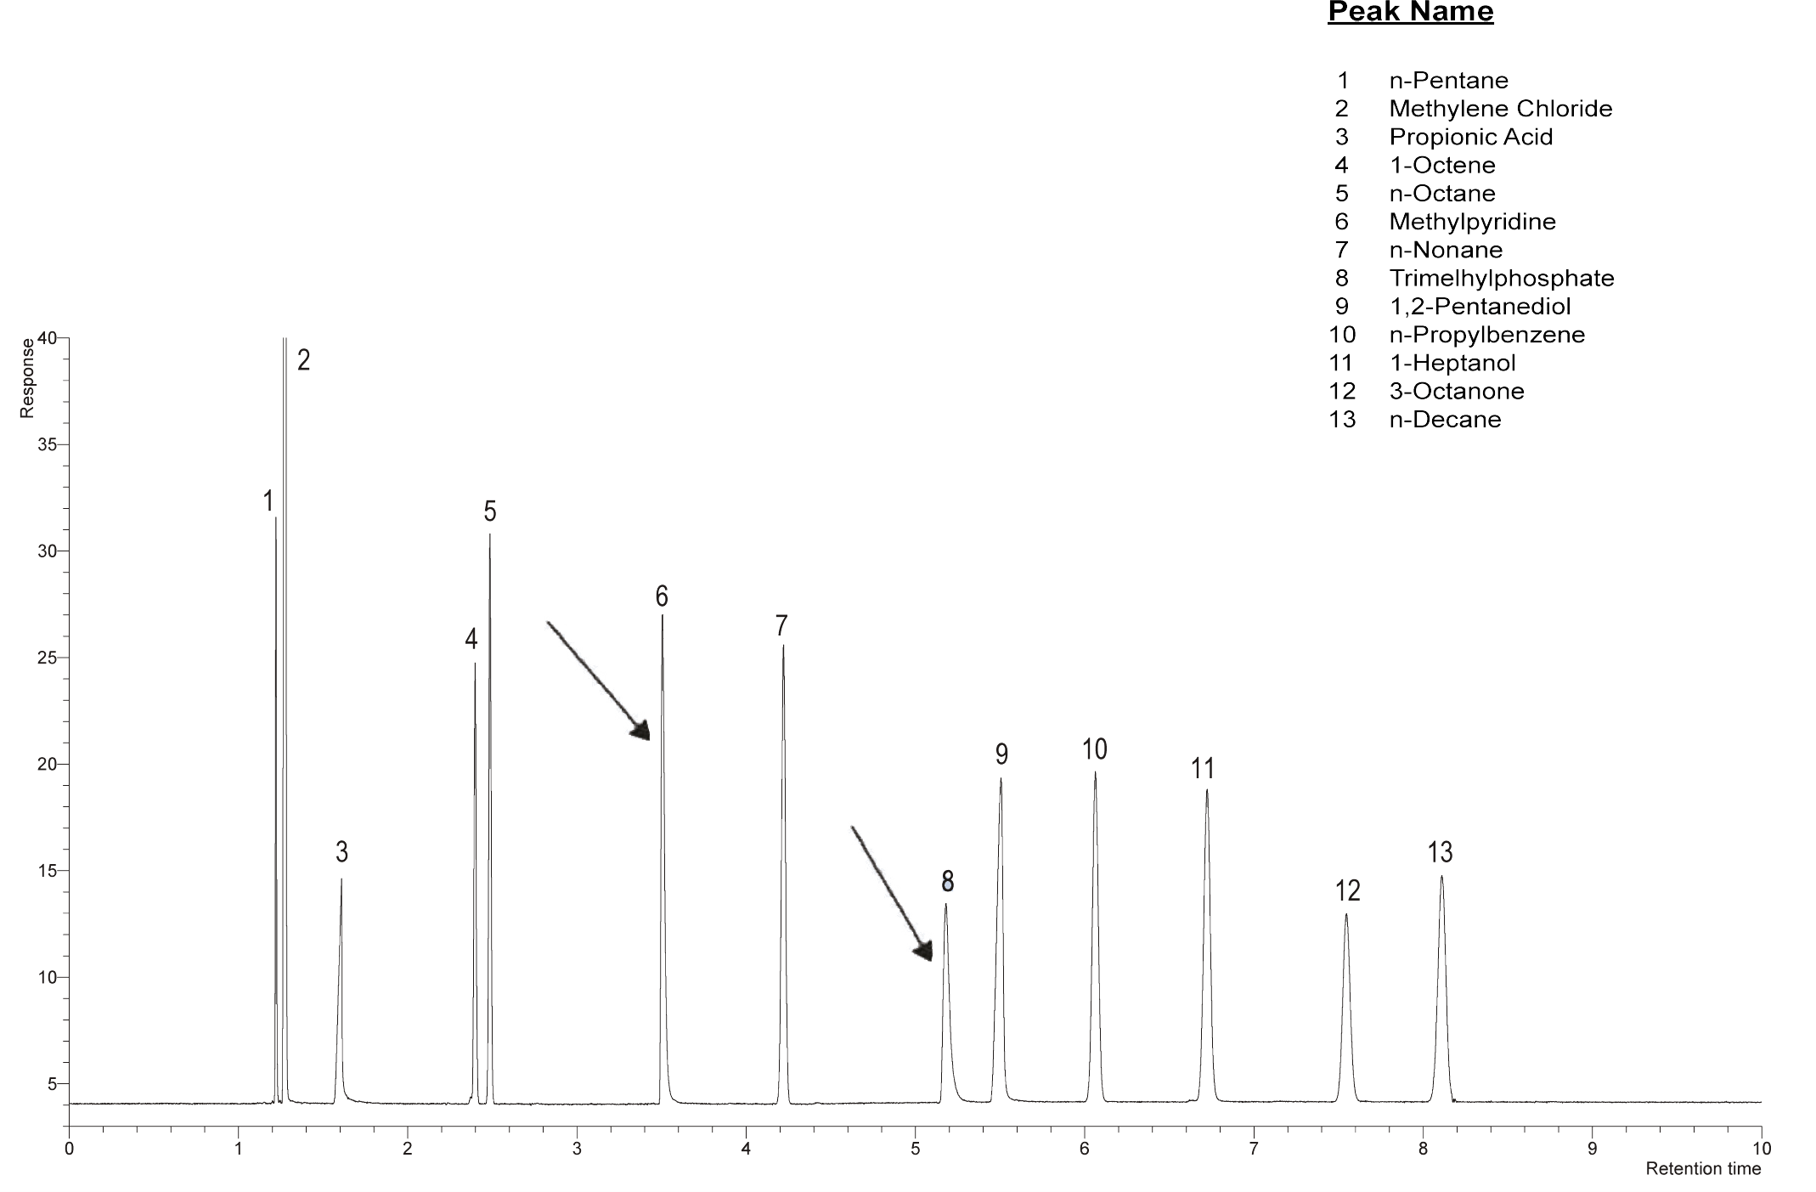
Task: Click the peak label number 5
Action: (490, 511)
